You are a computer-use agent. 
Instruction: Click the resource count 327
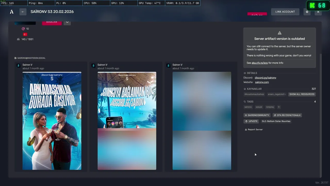tap(313, 89)
